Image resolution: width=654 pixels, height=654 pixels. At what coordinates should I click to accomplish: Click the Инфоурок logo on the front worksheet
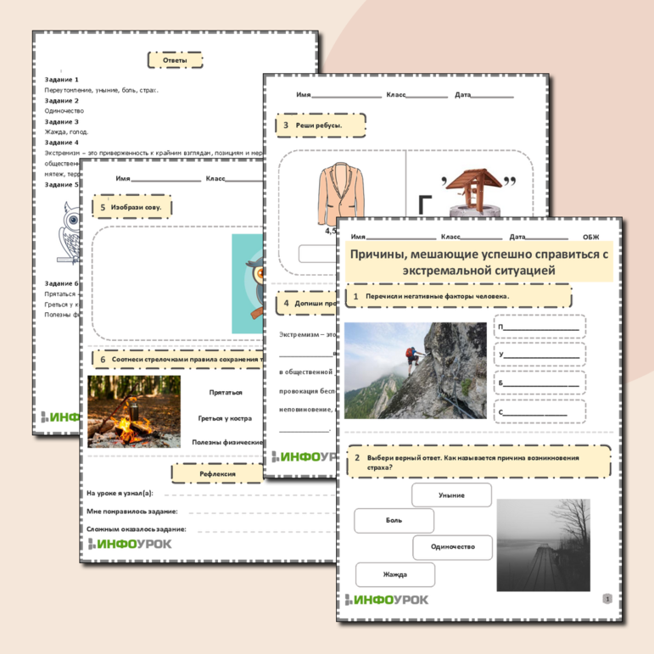[387, 600]
